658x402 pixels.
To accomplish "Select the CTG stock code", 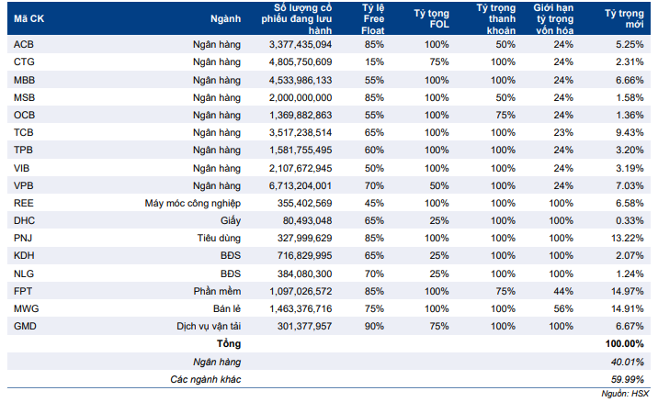I will coord(24,62).
